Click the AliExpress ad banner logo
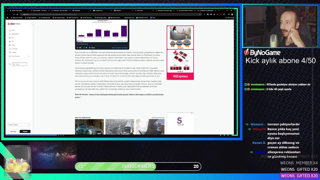The height and width of the screenshot is (180, 320). click(x=180, y=76)
